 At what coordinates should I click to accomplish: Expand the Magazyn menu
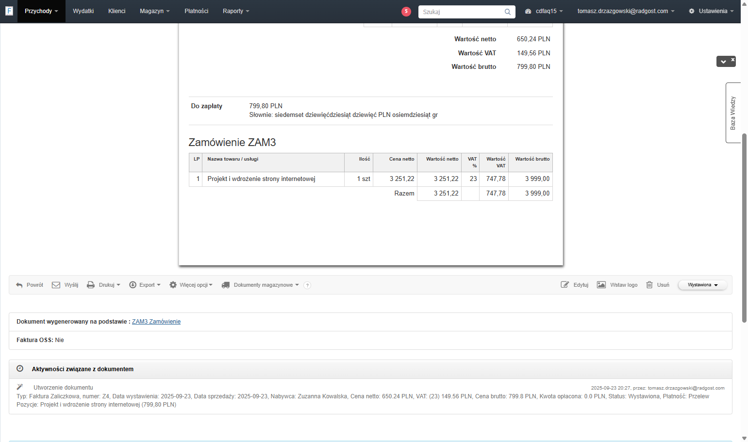coord(154,11)
